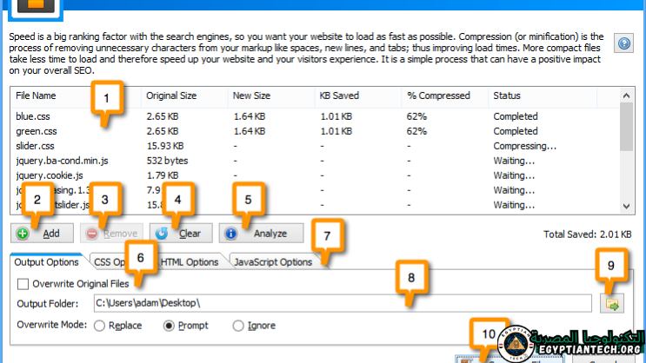Image resolution: width=646 pixels, height=363 pixels.
Task: Select the Replace overwrite mode
Action: coord(100,326)
